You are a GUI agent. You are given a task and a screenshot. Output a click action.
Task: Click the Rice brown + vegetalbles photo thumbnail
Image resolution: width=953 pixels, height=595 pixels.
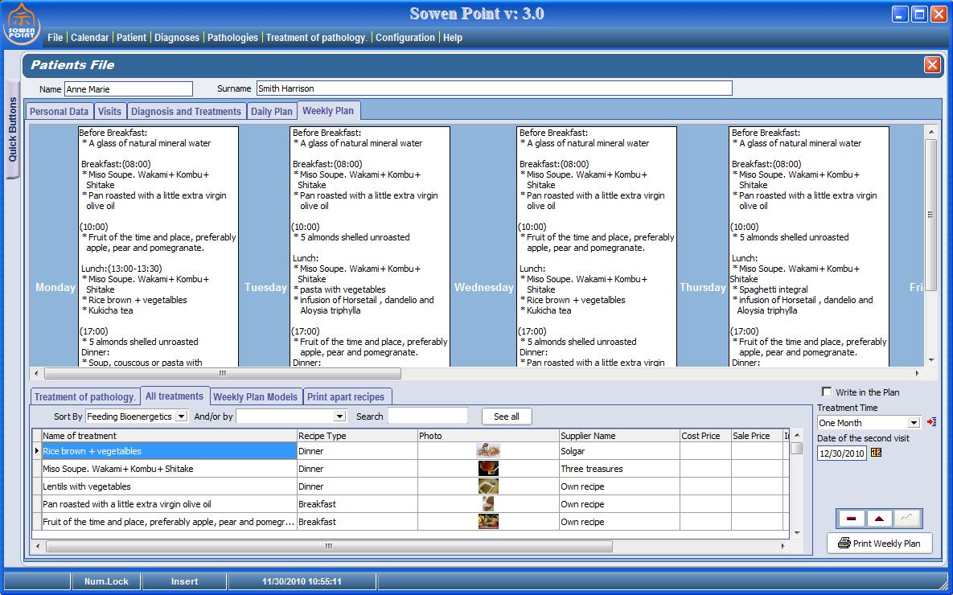[x=487, y=451]
